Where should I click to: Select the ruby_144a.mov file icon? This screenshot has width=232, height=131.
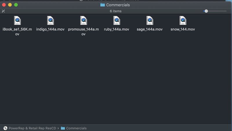(x=117, y=20)
